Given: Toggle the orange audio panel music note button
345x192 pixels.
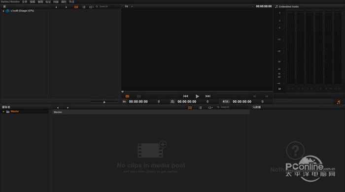Looking at the screenshot, I should point(339,102).
